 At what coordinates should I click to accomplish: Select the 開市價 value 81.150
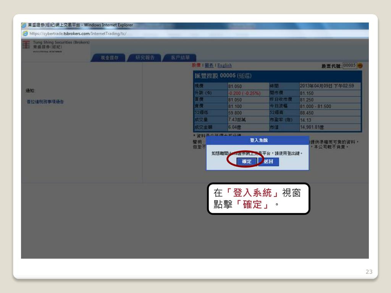(x=307, y=93)
